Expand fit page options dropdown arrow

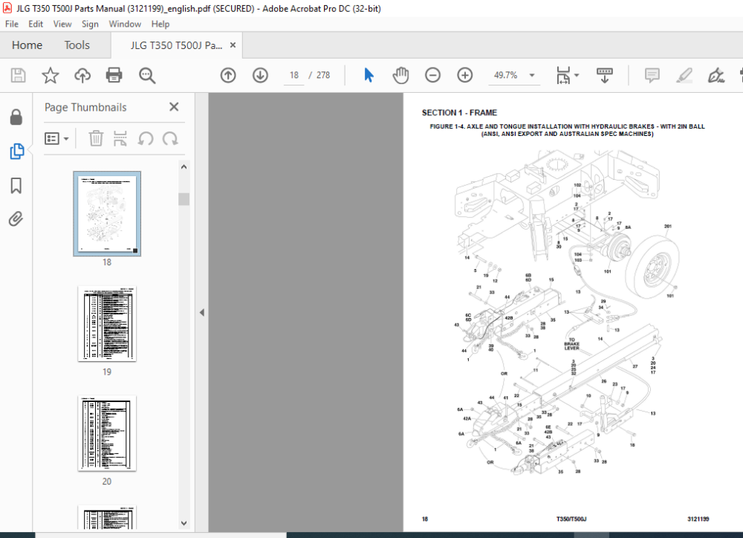point(577,75)
